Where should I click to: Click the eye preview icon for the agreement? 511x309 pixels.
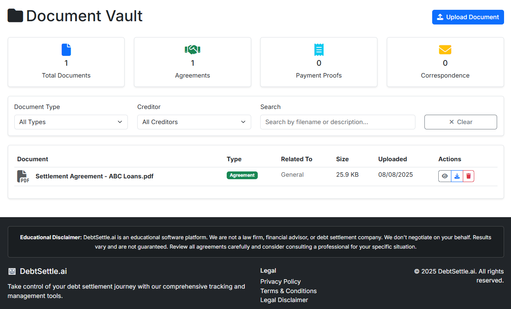tap(444, 176)
